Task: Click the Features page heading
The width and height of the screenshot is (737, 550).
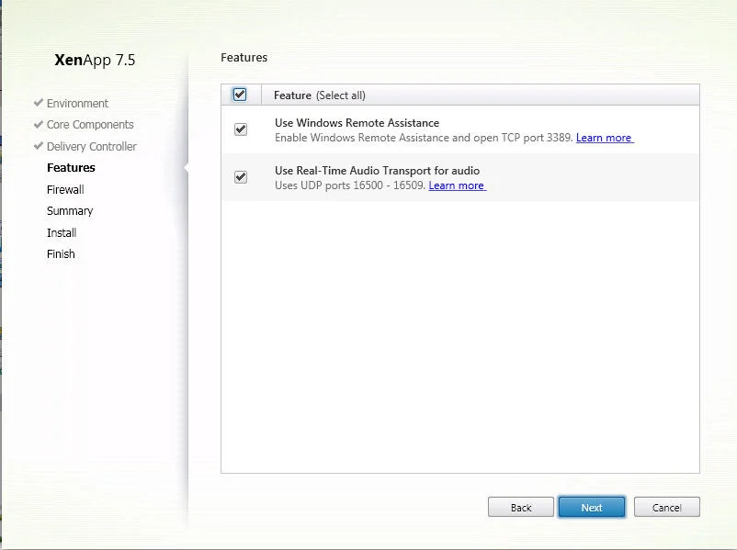Action: tap(244, 57)
